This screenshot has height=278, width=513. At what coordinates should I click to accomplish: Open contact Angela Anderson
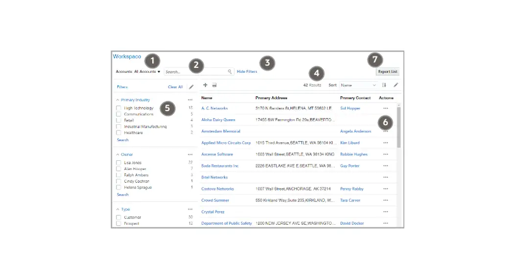point(356,131)
